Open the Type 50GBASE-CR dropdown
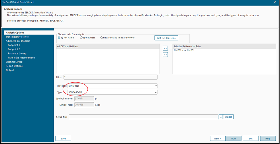The image size is (280, 144). (x=112, y=92)
